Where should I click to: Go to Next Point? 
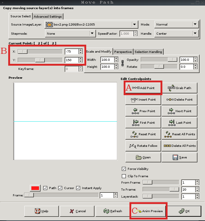coord(179,111)
